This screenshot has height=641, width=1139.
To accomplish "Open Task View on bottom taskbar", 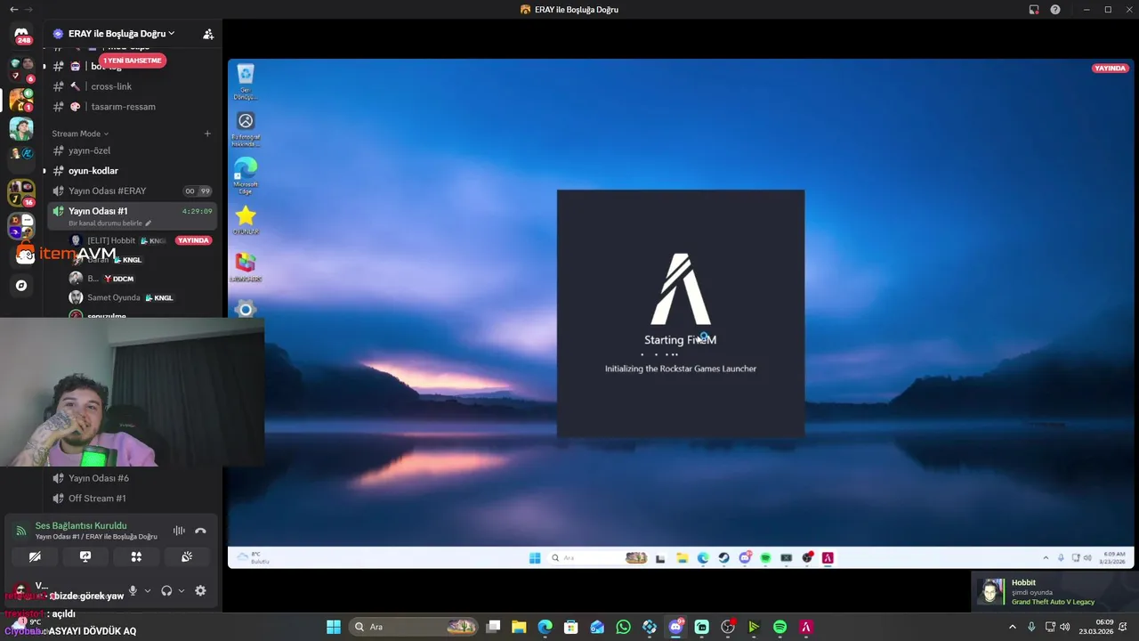I will point(494,627).
